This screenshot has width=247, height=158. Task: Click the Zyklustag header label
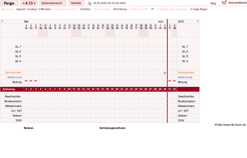[x=9, y=89]
